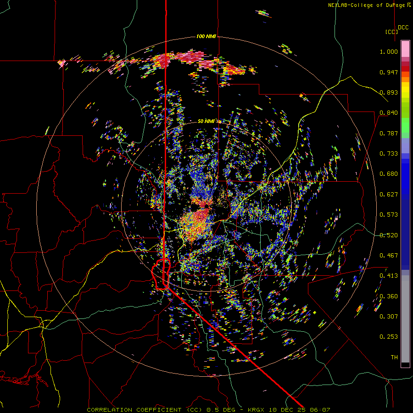Select the 0.787 scale value
Screen dimensions: 413x413
click(389, 133)
